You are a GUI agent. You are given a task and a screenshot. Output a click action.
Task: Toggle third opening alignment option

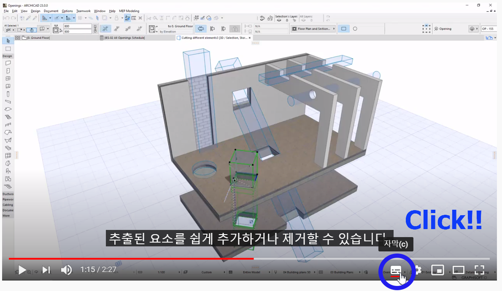click(128, 29)
